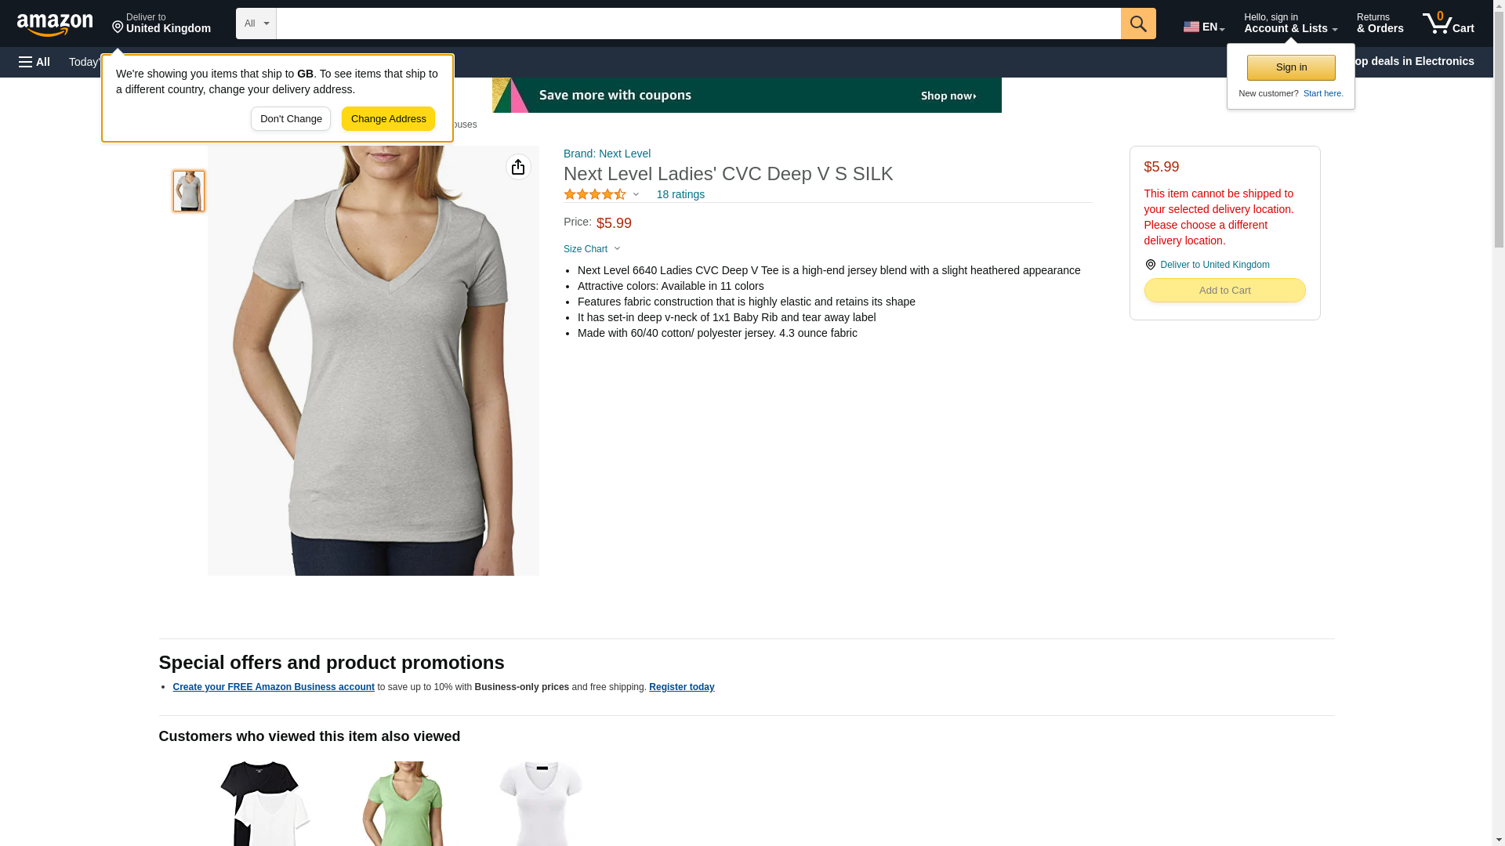Focus the Amazon search input field
Viewport: 1505px width, 846px height.
click(698, 23)
